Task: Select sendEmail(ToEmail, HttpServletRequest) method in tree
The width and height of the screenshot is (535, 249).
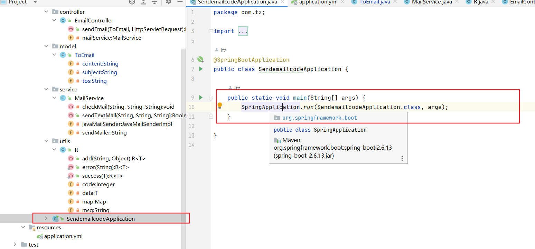Action: click(x=133, y=29)
